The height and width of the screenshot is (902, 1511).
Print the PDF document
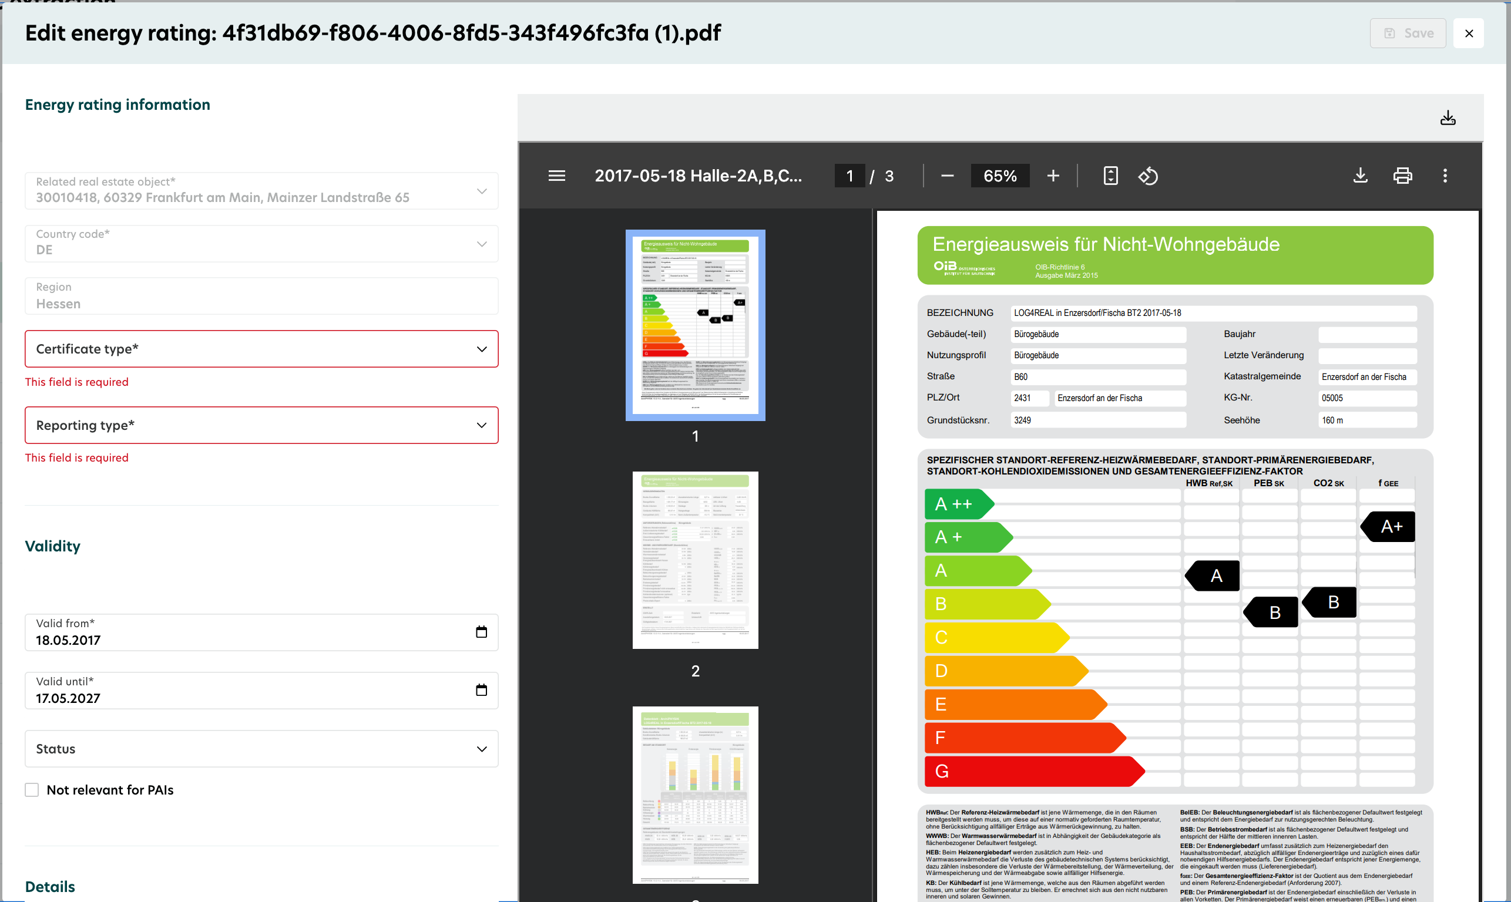pos(1402,176)
